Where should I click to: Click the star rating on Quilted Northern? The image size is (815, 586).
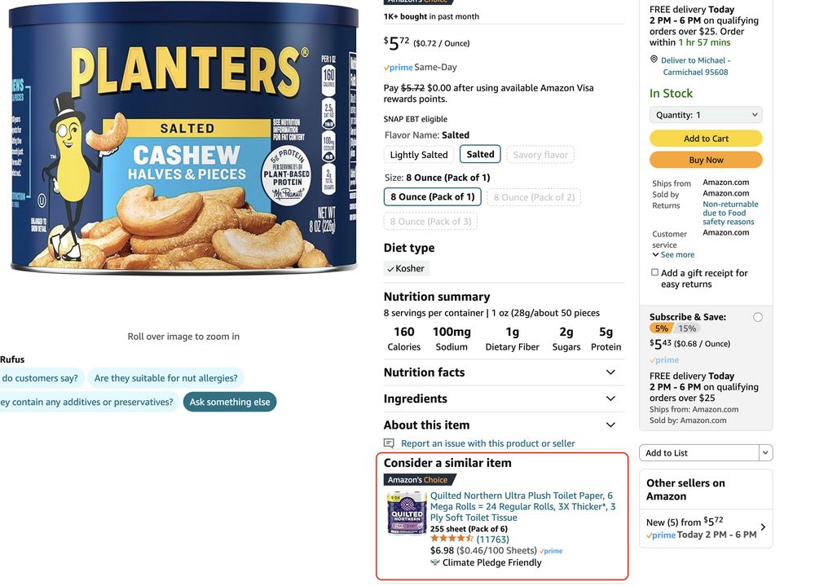[x=452, y=539]
